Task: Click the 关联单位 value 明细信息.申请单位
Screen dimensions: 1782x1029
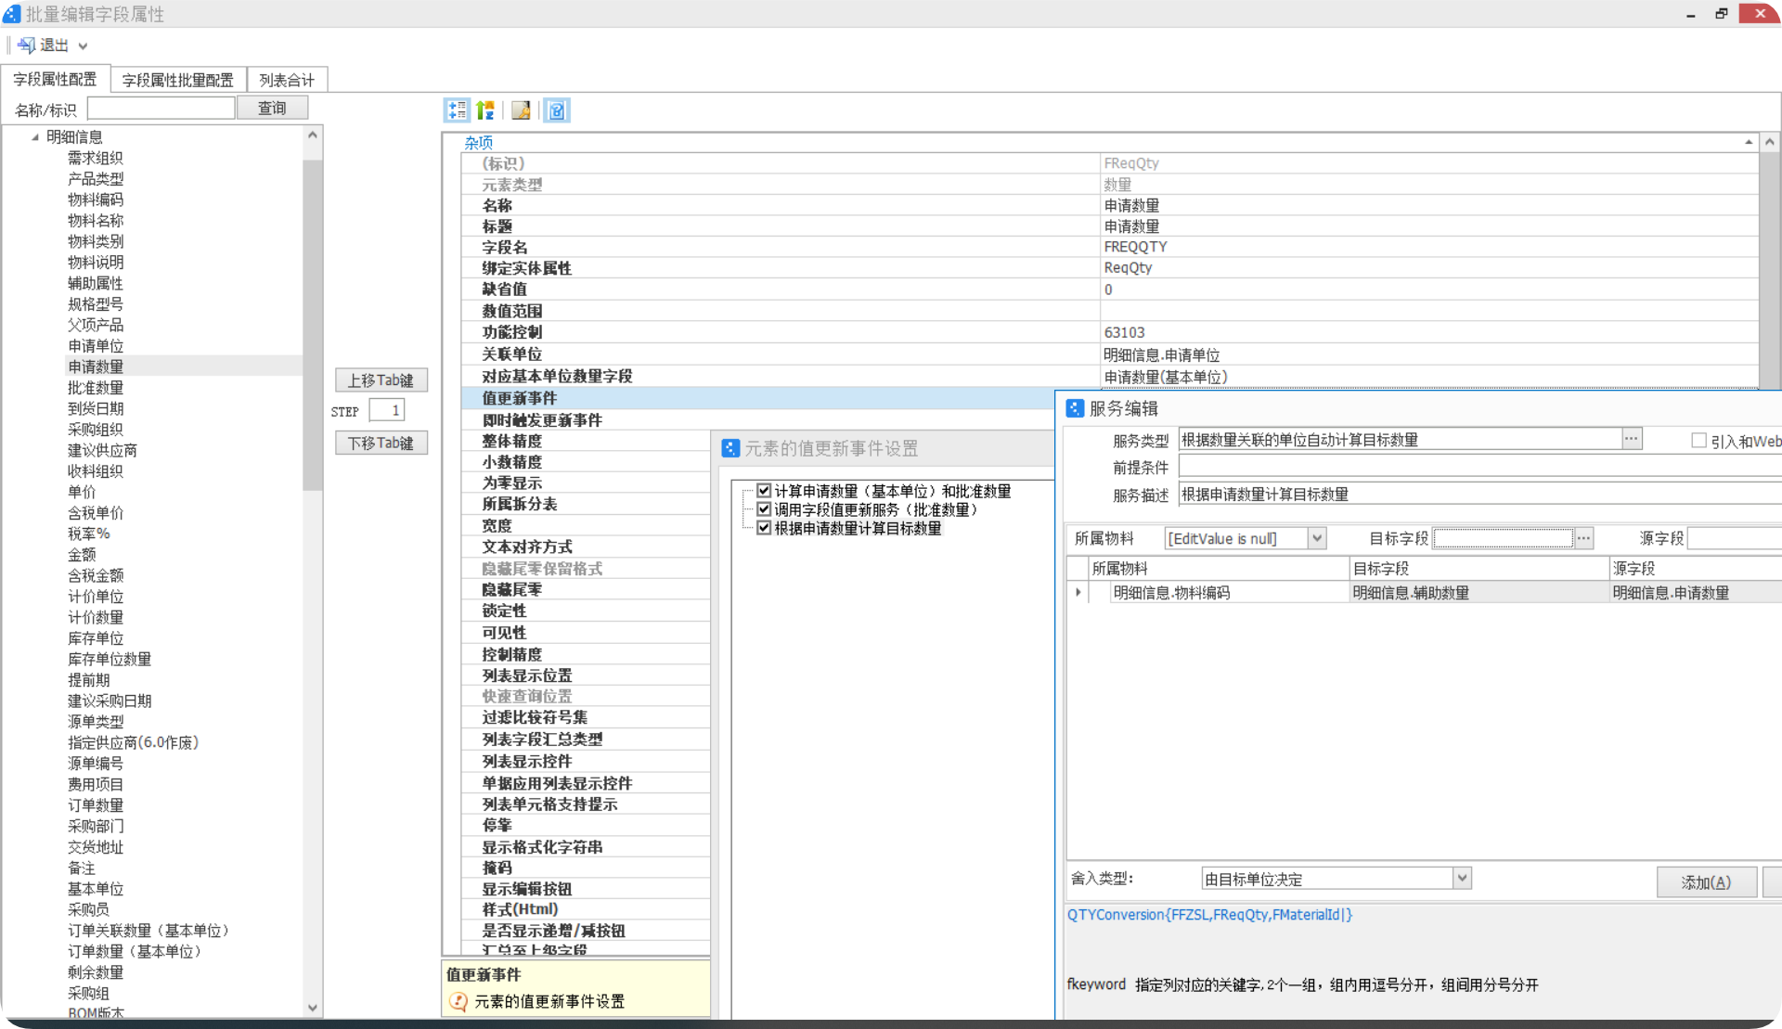Action: pyautogui.click(x=1162, y=354)
